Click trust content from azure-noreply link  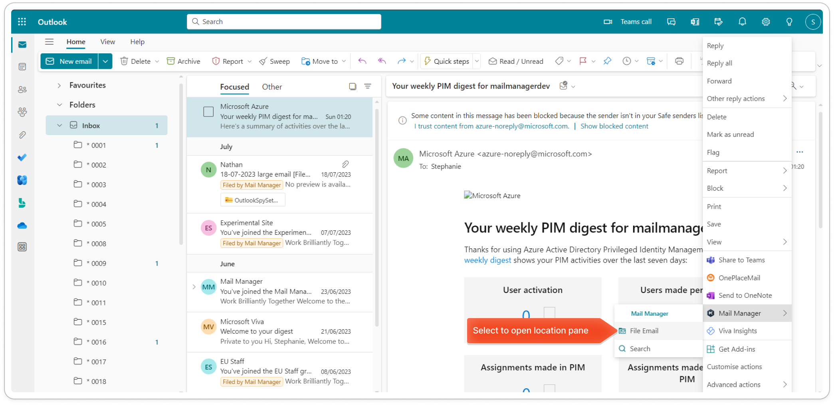(491, 126)
